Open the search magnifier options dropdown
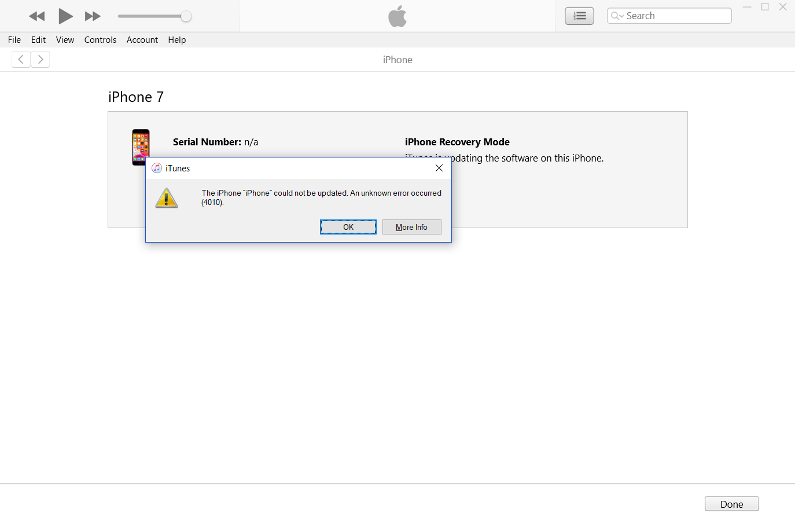This screenshot has width=795, height=524. (x=617, y=16)
